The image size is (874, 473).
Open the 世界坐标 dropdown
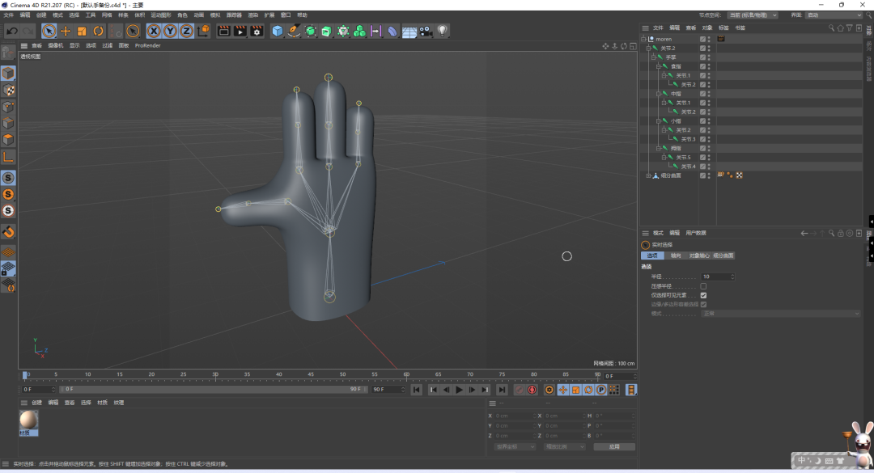515,446
